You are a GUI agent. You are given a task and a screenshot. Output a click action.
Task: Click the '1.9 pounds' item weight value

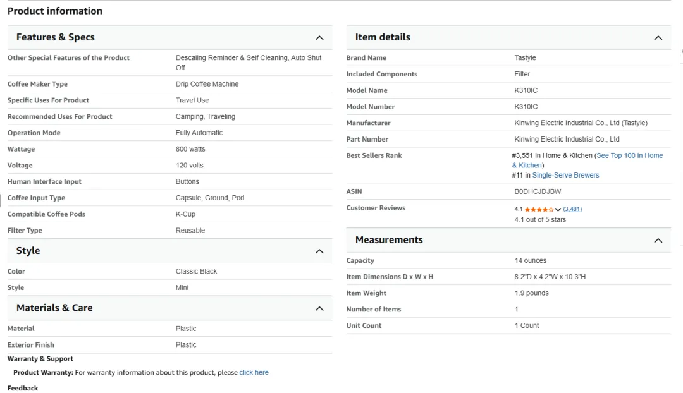(531, 293)
